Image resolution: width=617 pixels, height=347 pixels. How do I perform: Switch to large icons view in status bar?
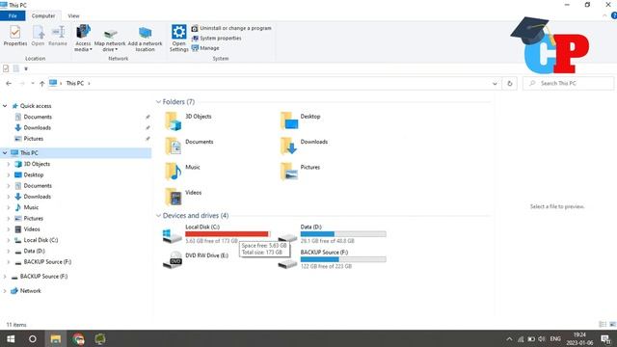(x=612, y=324)
